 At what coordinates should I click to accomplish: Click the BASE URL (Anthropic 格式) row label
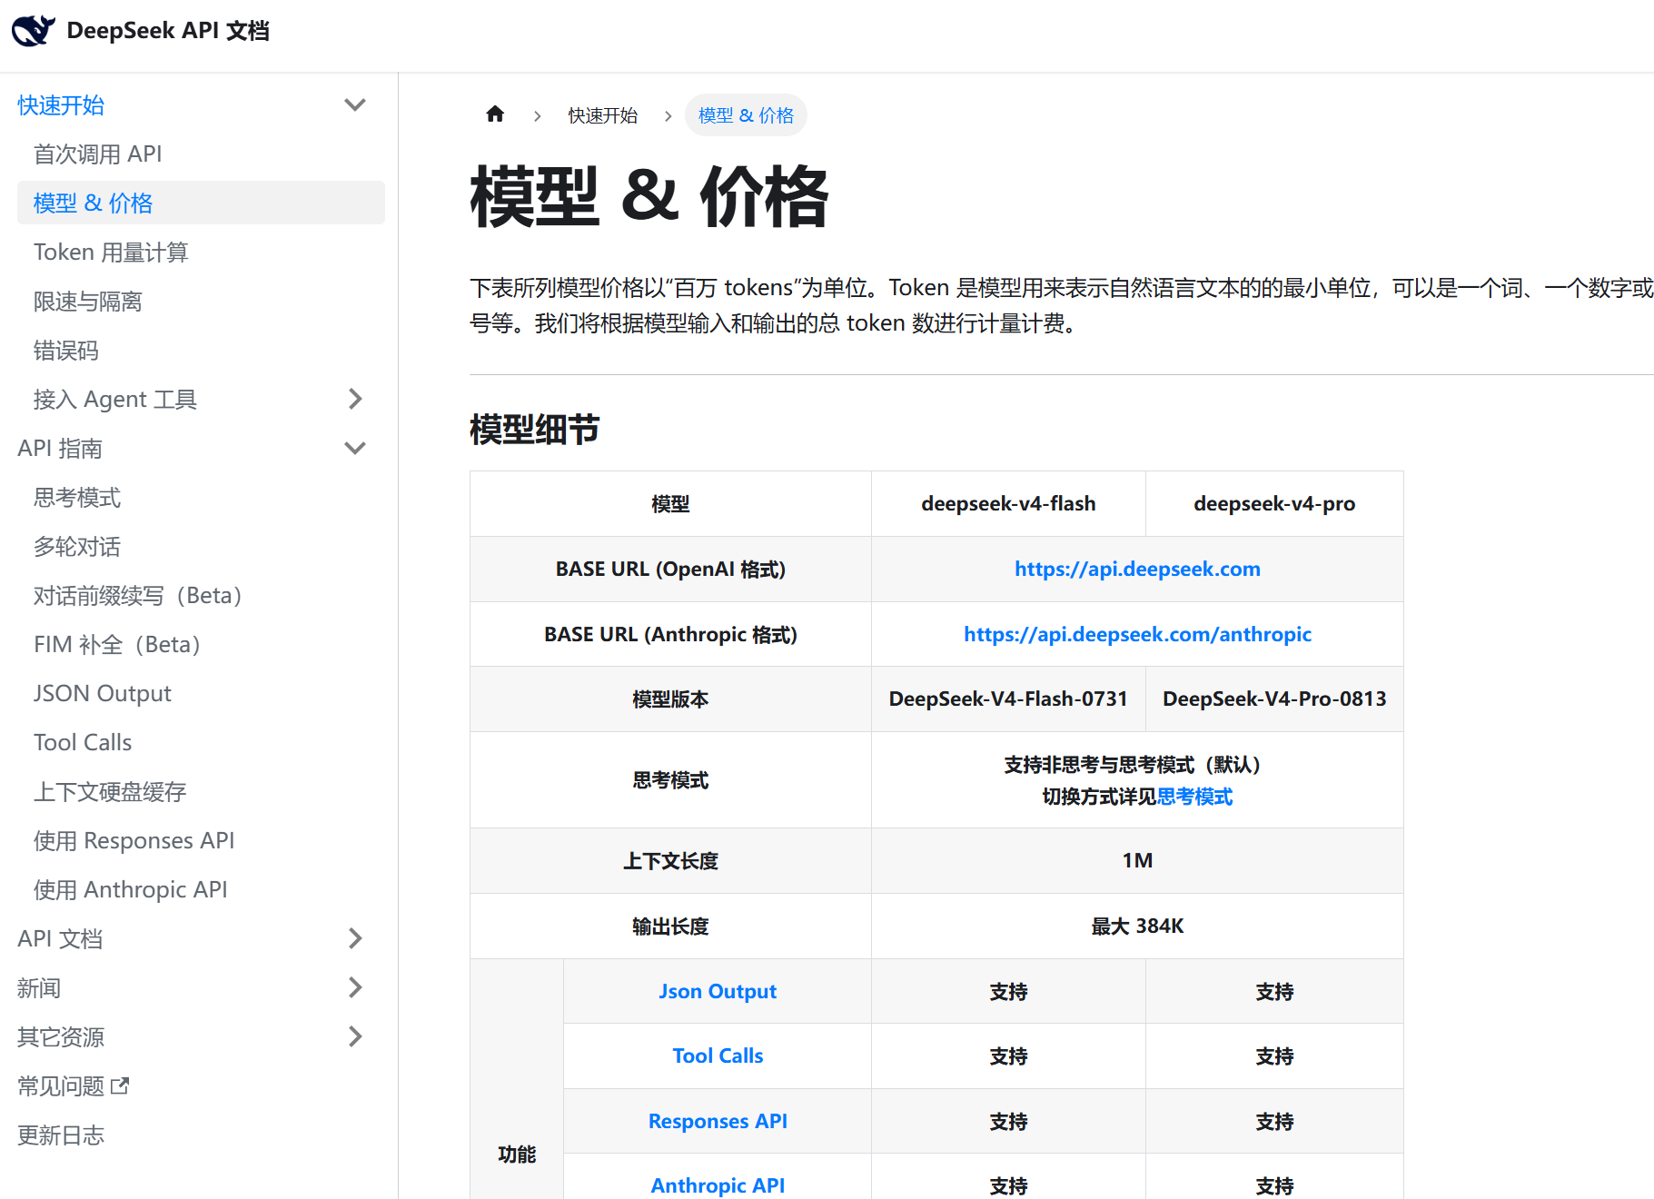(670, 634)
